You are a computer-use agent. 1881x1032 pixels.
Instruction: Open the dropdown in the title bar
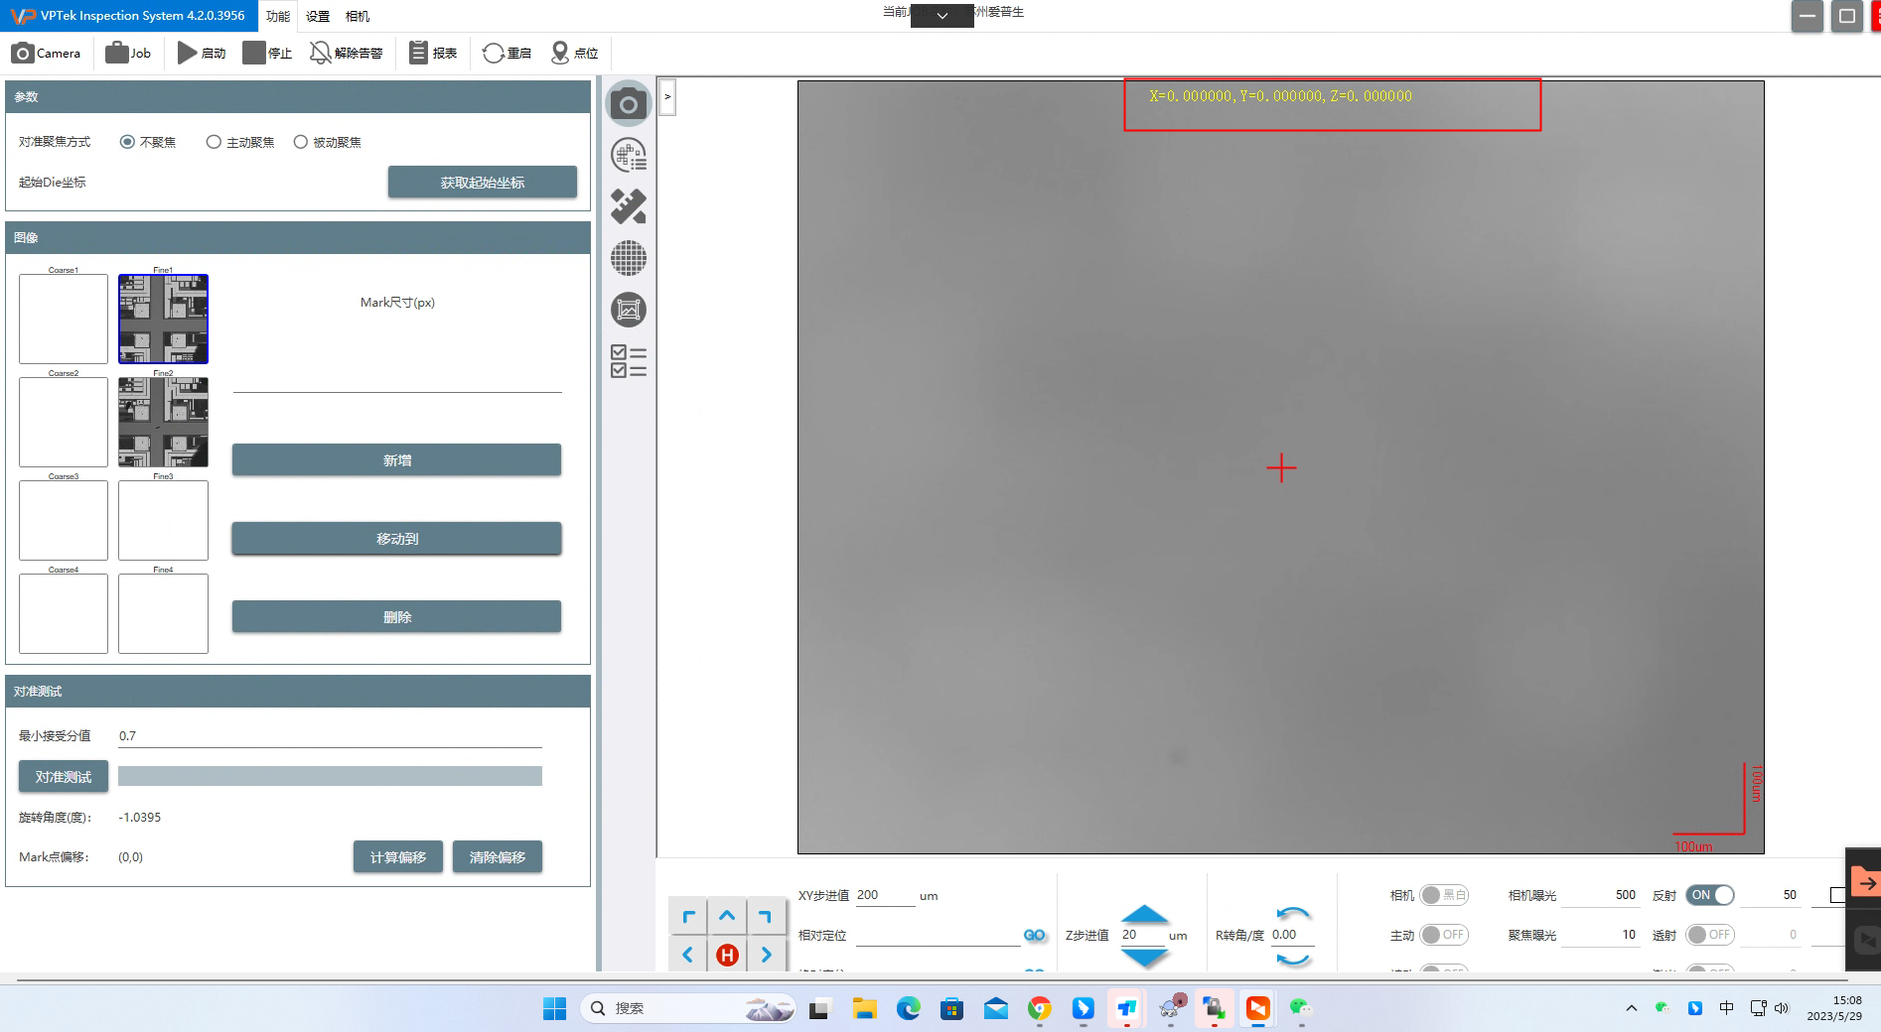click(941, 16)
